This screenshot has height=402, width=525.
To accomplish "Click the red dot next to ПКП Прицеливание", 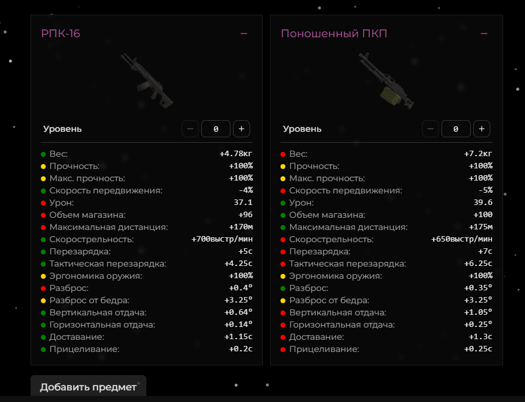I will [x=283, y=350].
